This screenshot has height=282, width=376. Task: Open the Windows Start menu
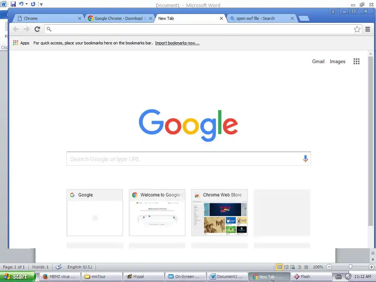tap(17, 276)
